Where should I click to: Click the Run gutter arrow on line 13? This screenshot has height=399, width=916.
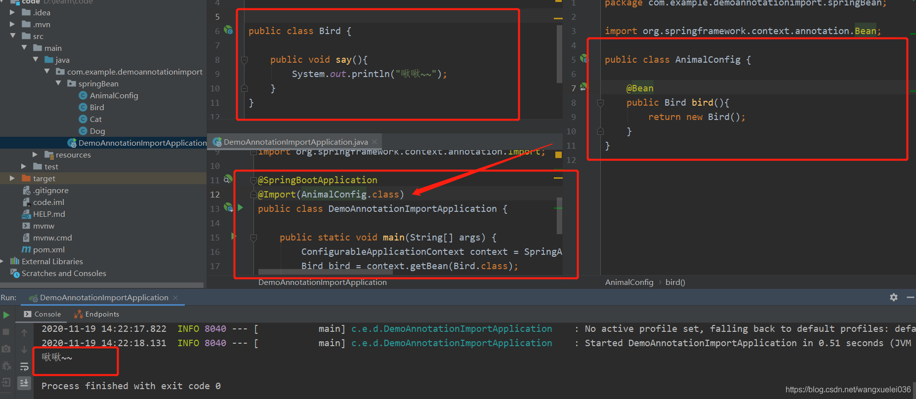(241, 208)
